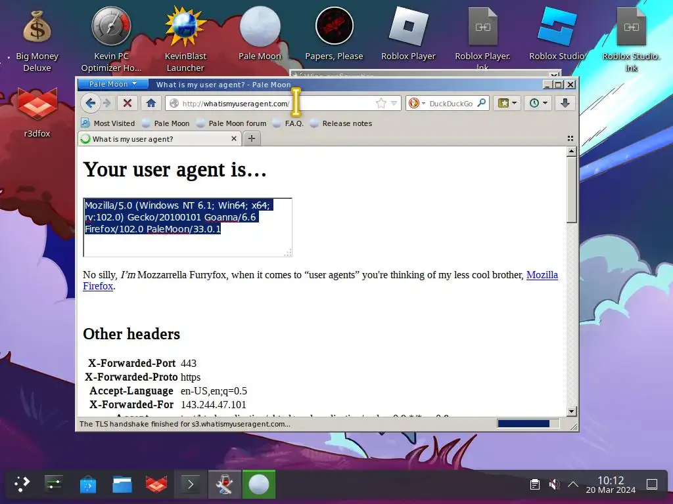Screen dimensions: 673x504
Task: Open the Downloads arrow button
Action: coord(565,103)
